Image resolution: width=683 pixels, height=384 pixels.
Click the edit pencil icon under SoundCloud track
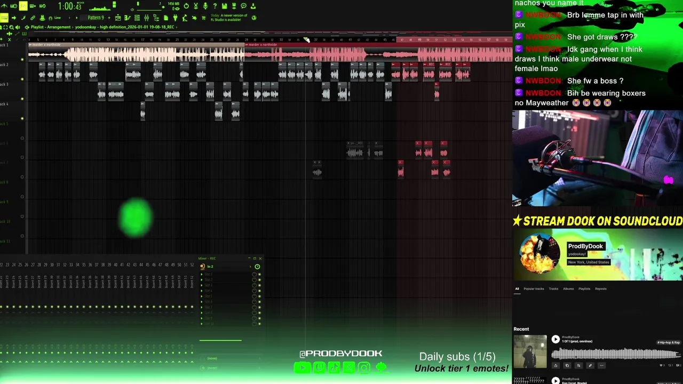590,365
